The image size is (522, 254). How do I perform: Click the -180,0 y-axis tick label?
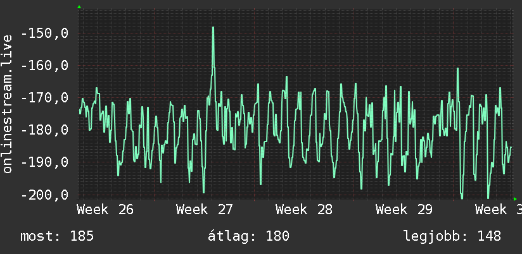(44, 130)
